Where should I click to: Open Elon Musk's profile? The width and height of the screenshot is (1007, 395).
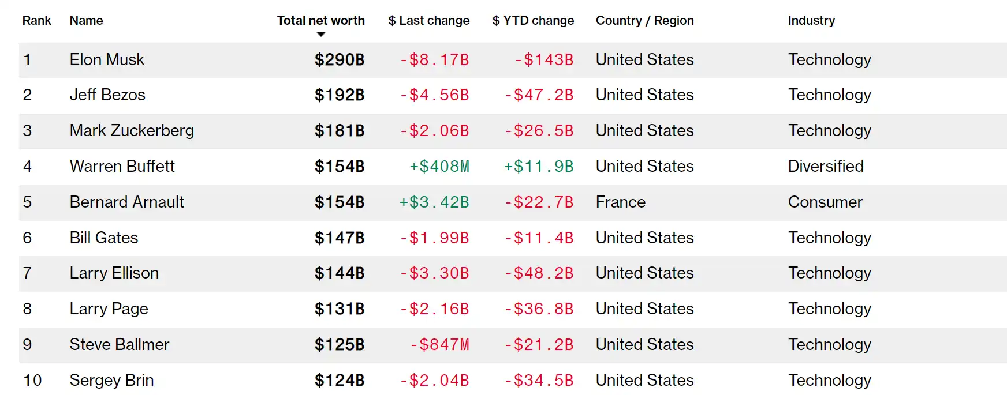point(107,59)
